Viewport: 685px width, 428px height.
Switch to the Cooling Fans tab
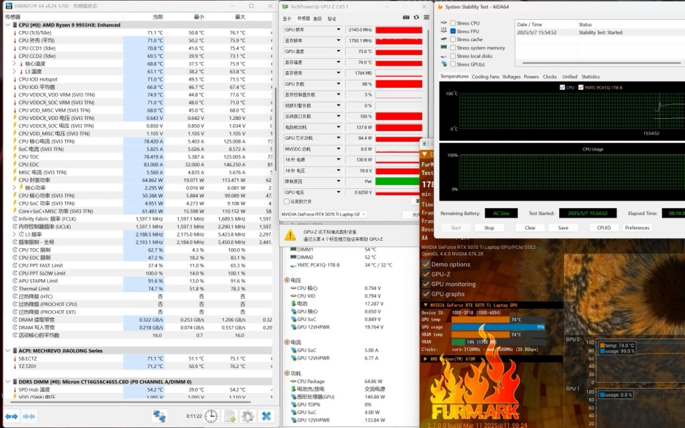pos(485,76)
